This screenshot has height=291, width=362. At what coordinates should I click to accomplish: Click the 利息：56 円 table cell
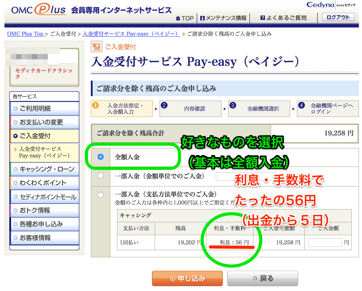click(230, 243)
